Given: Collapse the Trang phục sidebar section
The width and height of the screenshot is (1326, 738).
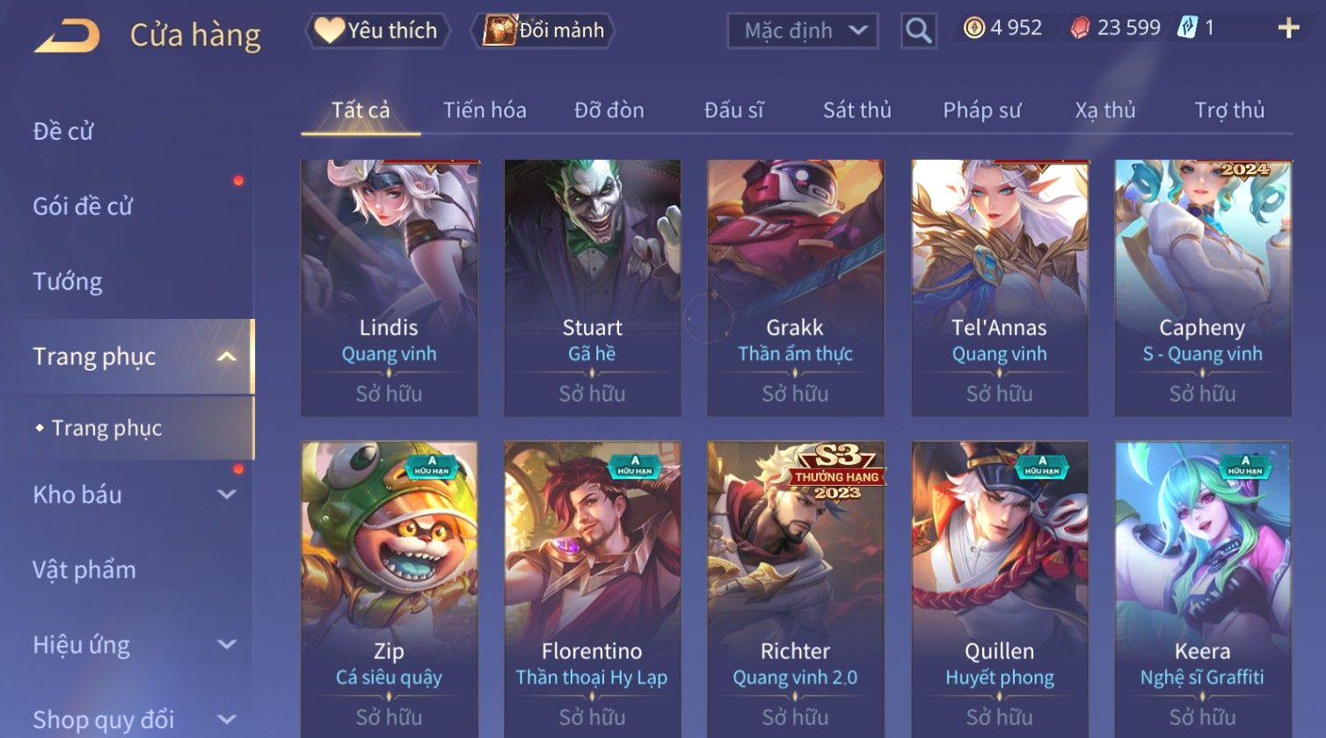Looking at the screenshot, I should (227, 357).
